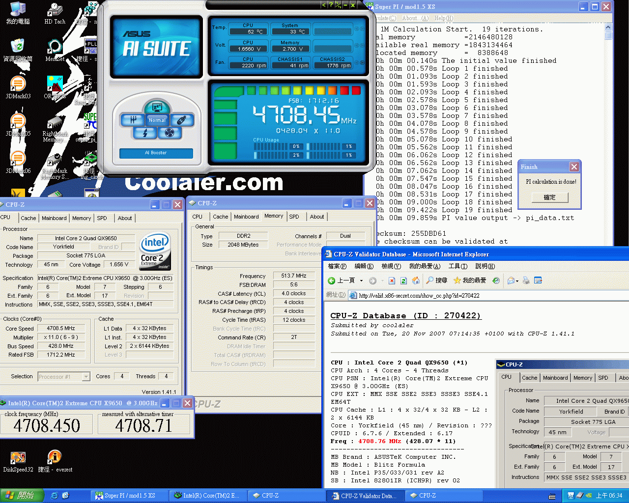629x503 pixels.
Task: Open the 3DMark03 desktop shortcut
Action: [18, 87]
